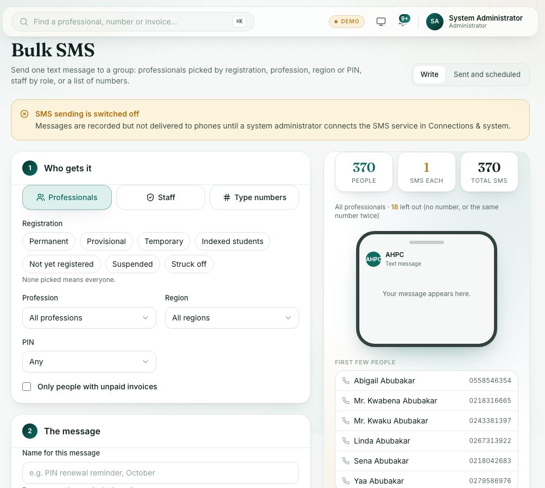The image size is (545, 488).
Task: Click the AHPC sender avatar in preview
Action: (373, 259)
